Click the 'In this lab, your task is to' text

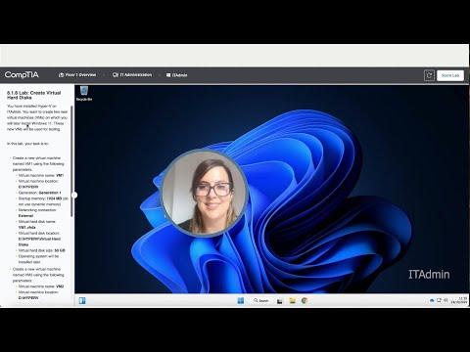click(x=27, y=144)
